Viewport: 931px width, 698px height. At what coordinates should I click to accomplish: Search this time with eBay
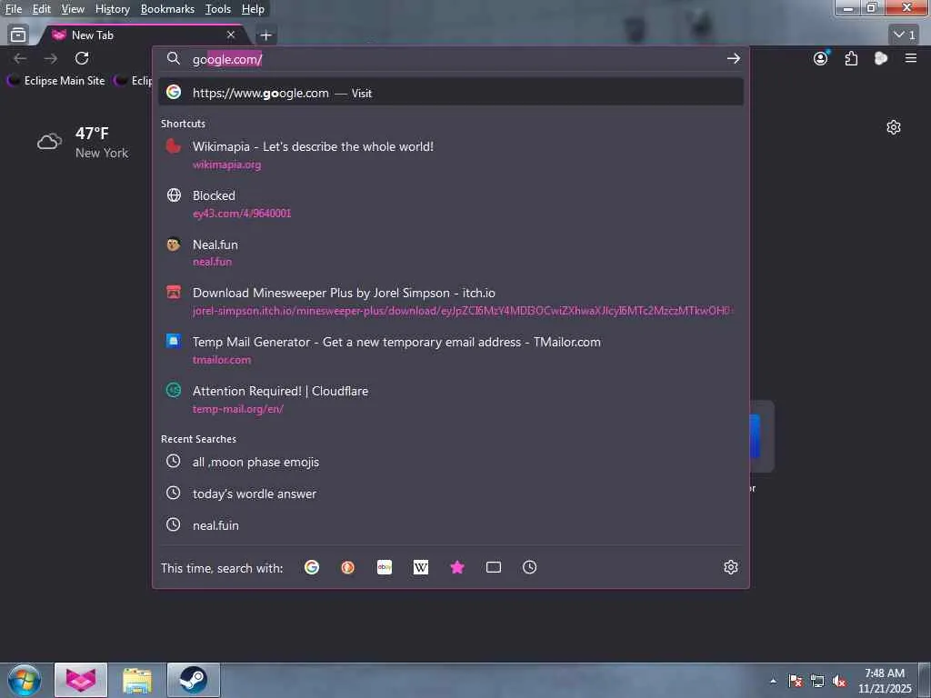[x=385, y=567]
